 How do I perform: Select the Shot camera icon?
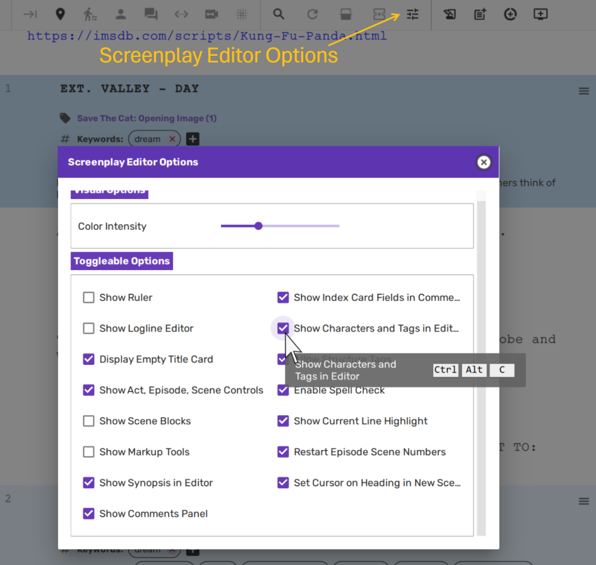pyautogui.click(x=211, y=14)
